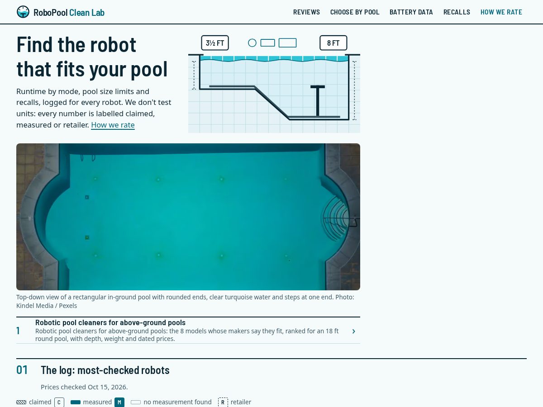Select the How We Rate nav item
Viewport: 543px width, 407px height.
pyautogui.click(x=501, y=12)
